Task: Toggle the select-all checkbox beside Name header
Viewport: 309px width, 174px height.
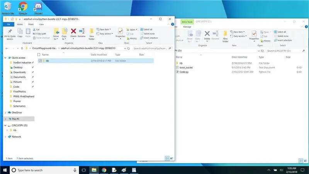Action: (x=39, y=55)
